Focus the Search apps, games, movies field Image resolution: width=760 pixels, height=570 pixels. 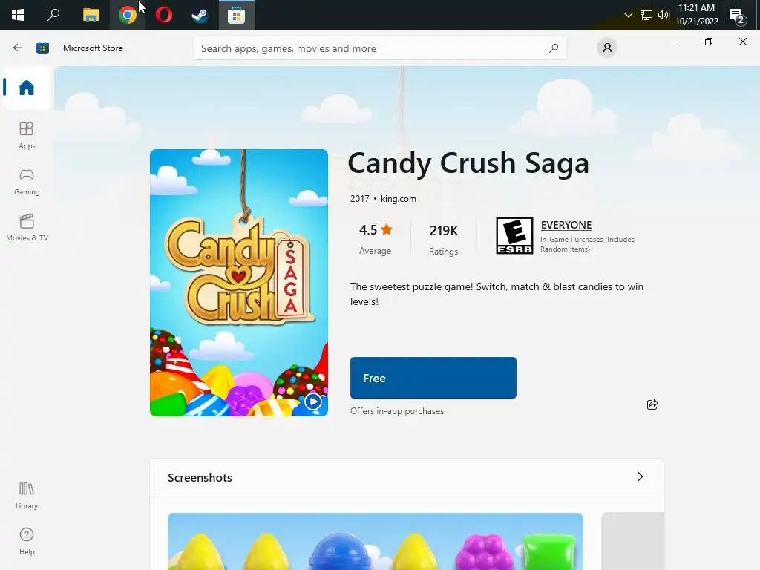tap(379, 48)
